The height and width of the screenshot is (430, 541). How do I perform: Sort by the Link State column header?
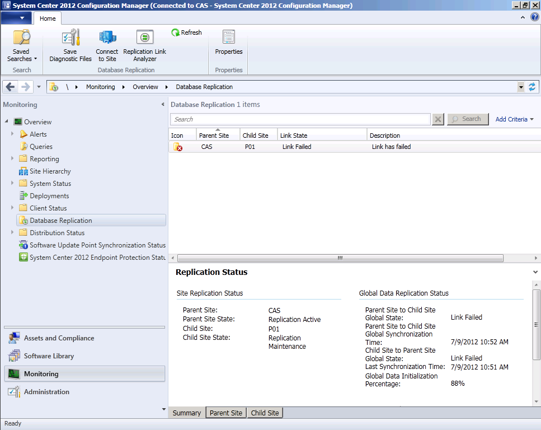[322, 135]
